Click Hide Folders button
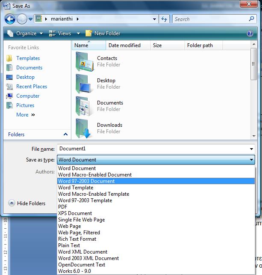 27,203
